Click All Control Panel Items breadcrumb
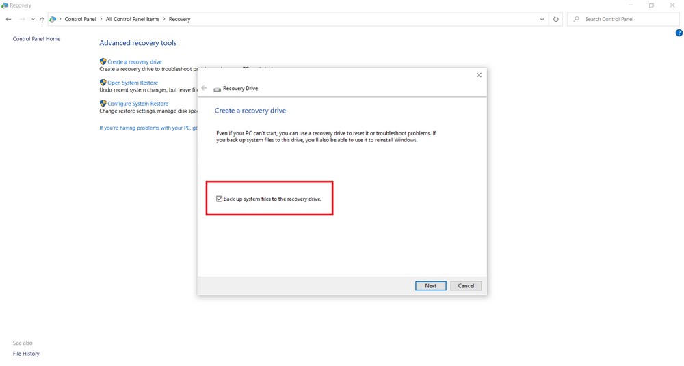Viewport: 684px width, 366px height. (x=133, y=19)
